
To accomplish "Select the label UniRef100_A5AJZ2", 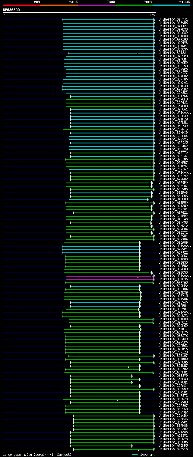I will [x=173, y=253].
